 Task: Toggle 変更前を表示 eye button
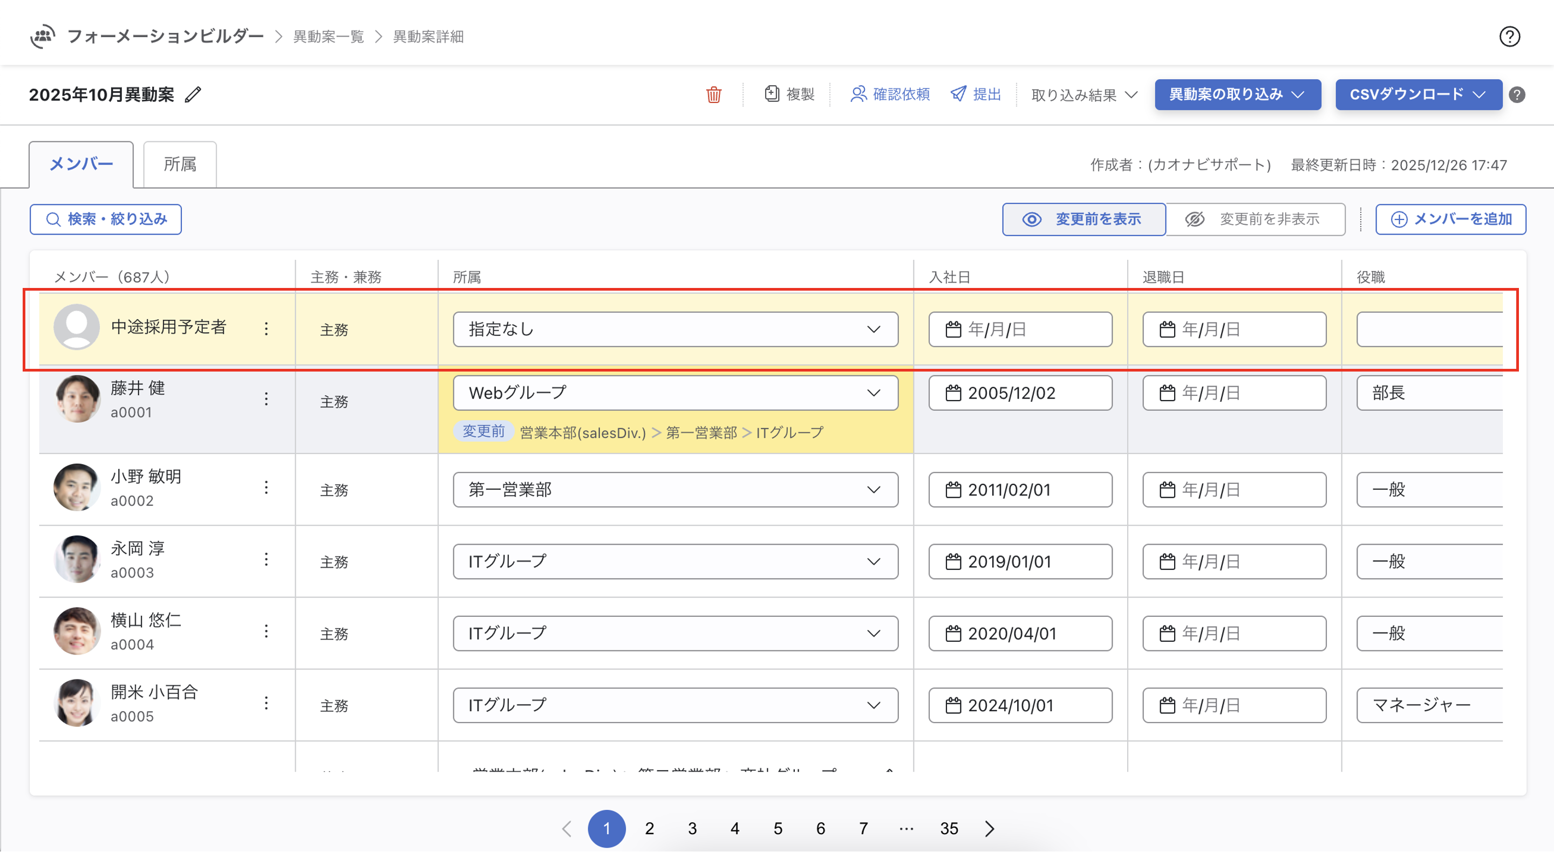pos(1083,219)
